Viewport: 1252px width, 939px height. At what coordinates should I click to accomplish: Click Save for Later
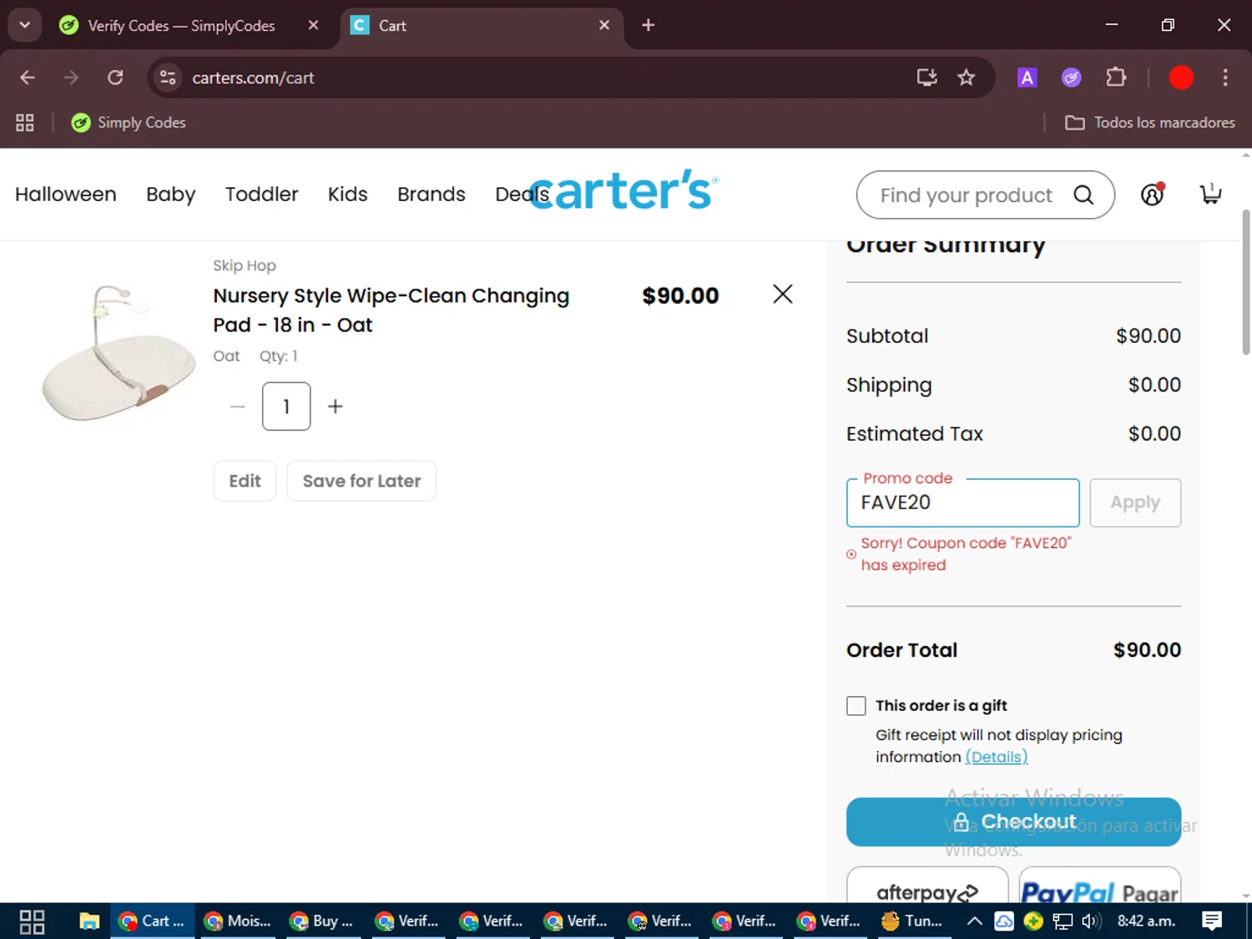coord(361,481)
